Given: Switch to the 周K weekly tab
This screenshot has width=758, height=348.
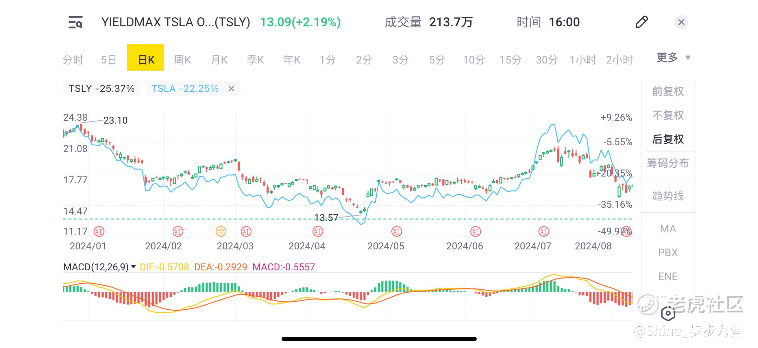Looking at the screenshot, I should tap(182, 60).
